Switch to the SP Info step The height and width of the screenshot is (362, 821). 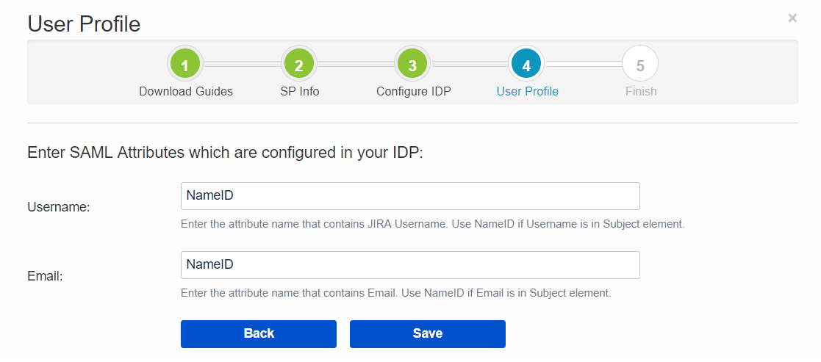(299, 92)
